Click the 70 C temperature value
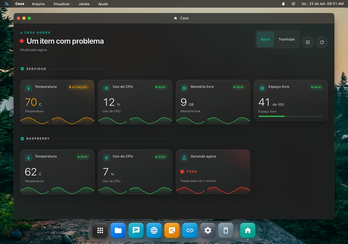 33,102
